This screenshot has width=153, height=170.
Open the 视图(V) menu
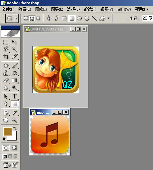click(x=107, y=9)
